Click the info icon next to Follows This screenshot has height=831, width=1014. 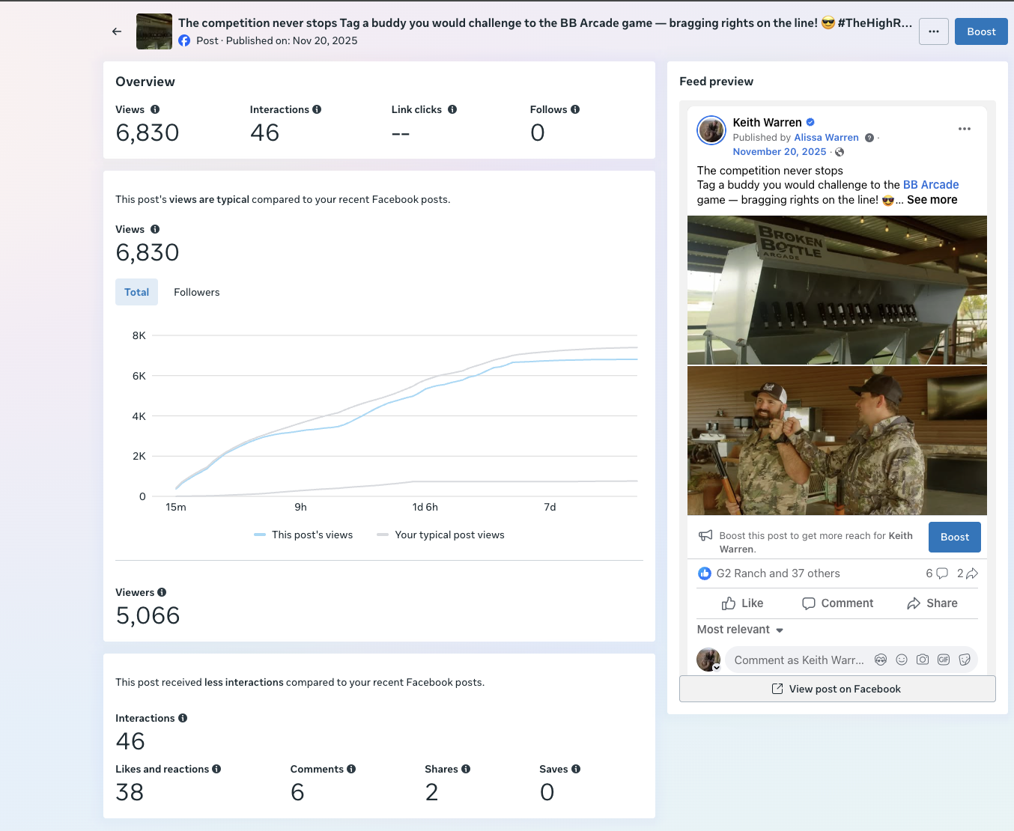tap(575, 109)
